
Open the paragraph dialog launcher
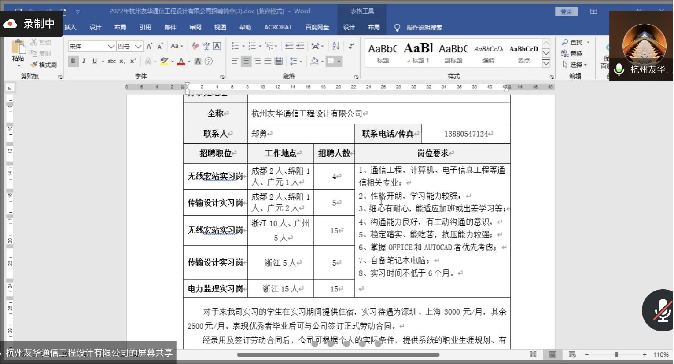tap(357, 76)
